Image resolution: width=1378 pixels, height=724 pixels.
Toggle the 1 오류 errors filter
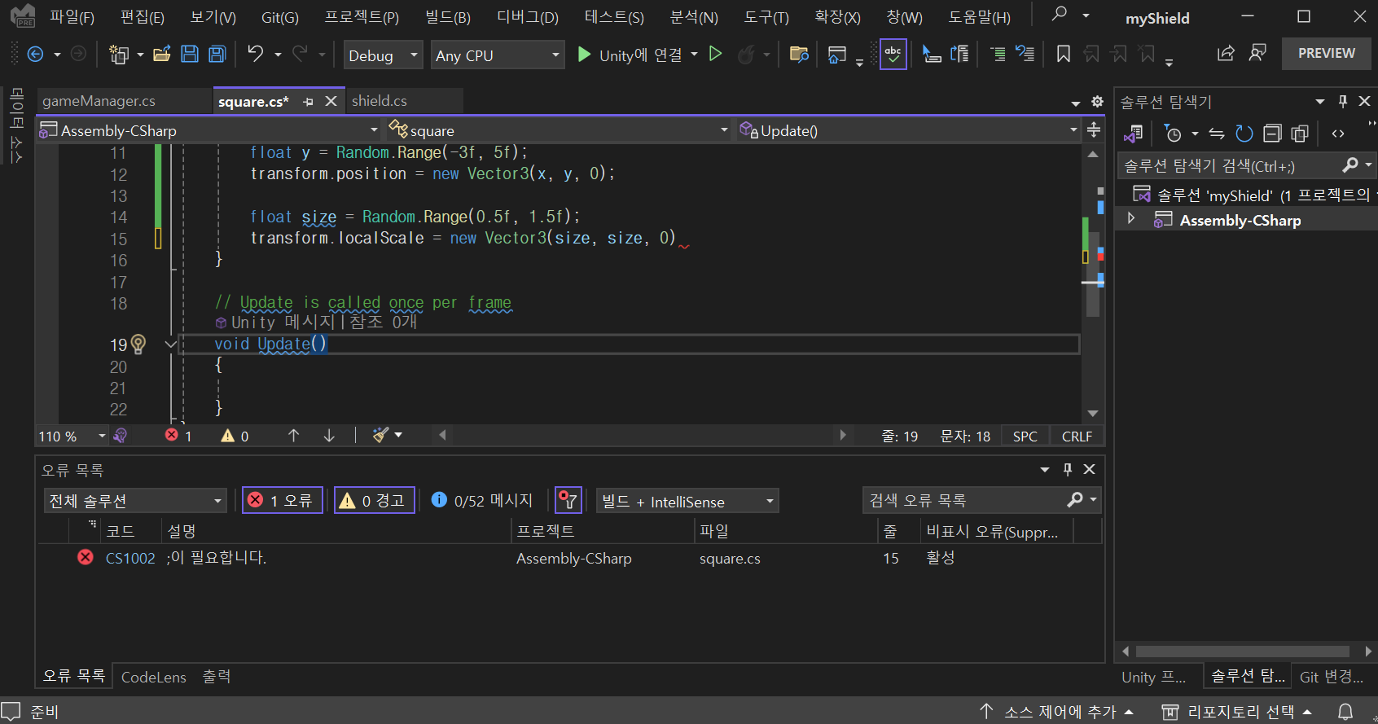click(282, 500)
